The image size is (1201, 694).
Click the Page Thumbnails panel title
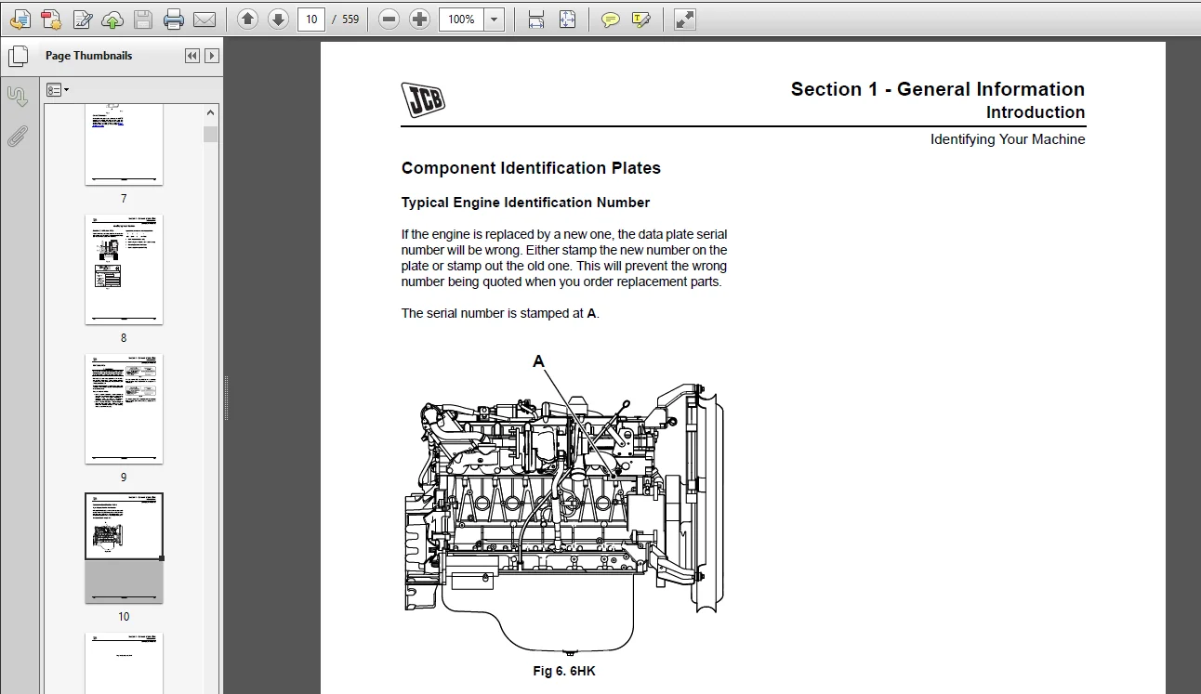89,56
